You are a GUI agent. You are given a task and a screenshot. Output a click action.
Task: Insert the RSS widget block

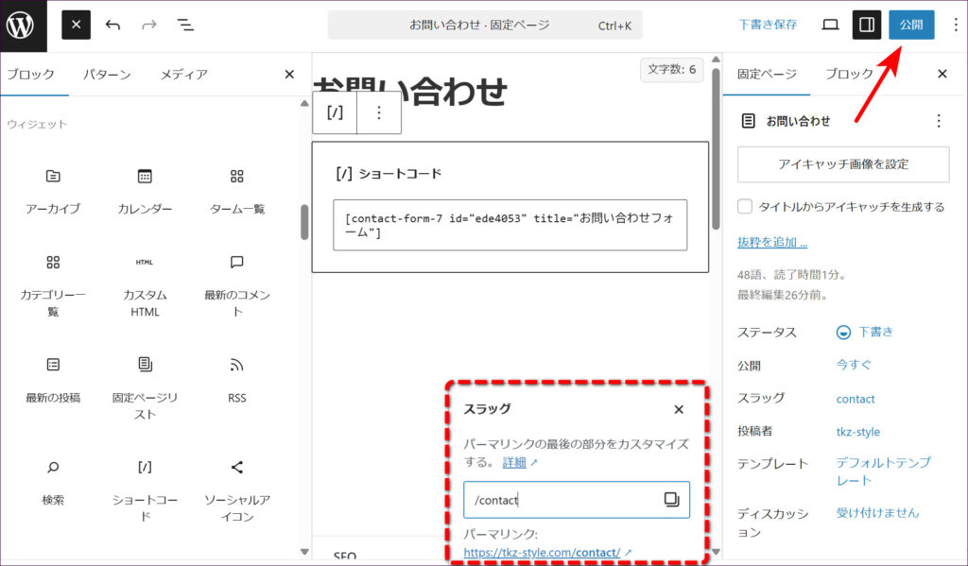click(236, 380)
